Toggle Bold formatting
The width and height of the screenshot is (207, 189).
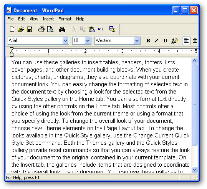coord(148,41)
